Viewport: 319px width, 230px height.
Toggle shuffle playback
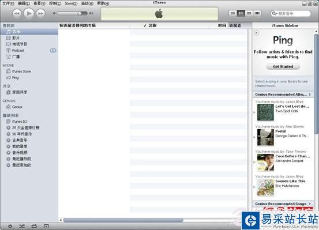pyautogui.click(x=22, y=226)
